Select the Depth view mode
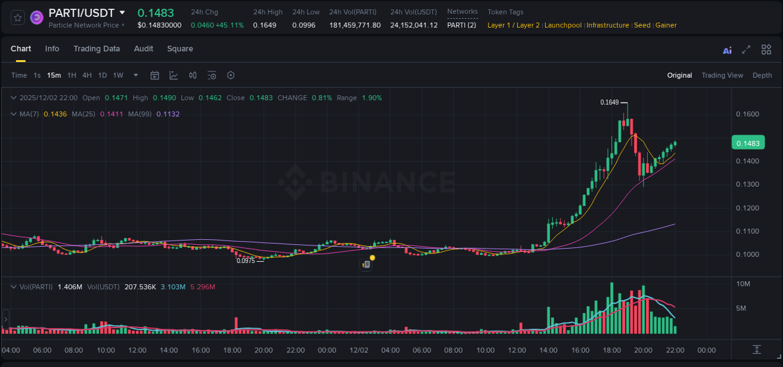Screen dimensions: 783x367 click(x=762, y=75)
